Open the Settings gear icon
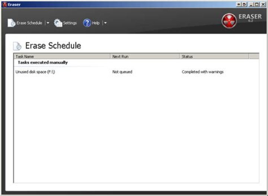This screenshot has height=196, width=268. click(x=58, y=23)
